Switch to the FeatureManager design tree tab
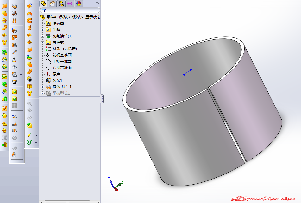The height and width of the screenshot is (203, 301). click(44, 3)
